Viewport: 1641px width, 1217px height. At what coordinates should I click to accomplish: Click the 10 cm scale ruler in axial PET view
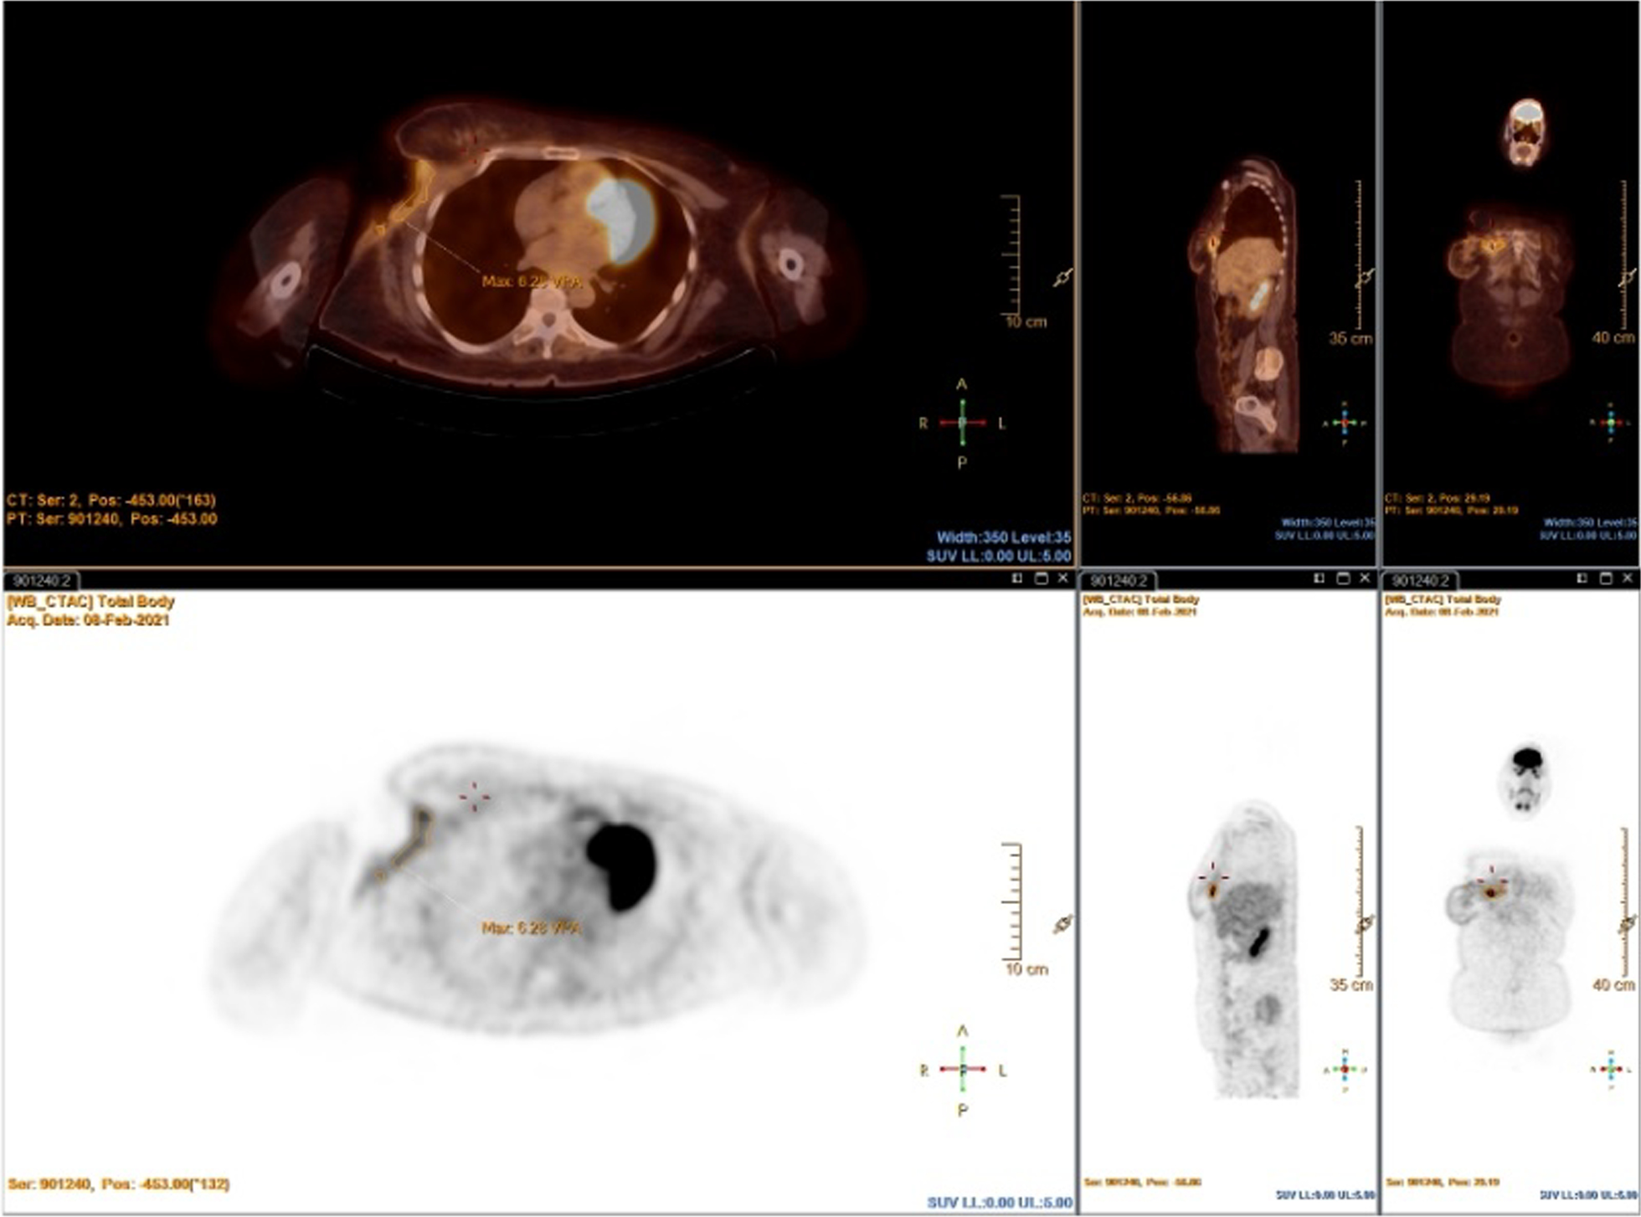pos(1013,902)
